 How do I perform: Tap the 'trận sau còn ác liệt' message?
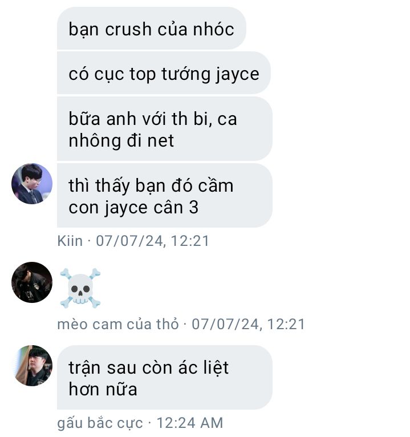pos(165,377)
